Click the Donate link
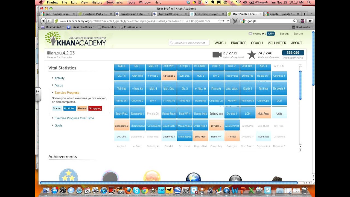 [x=298, y=34]
